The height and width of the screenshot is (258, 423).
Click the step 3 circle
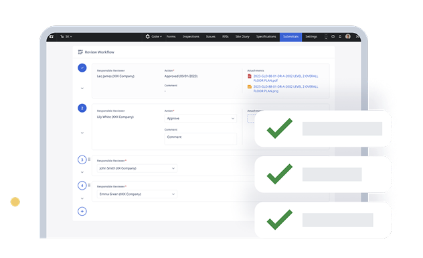(x=82, y=159)
